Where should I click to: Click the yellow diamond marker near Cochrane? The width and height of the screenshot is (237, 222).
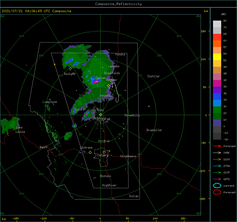[x=90, y=152]
